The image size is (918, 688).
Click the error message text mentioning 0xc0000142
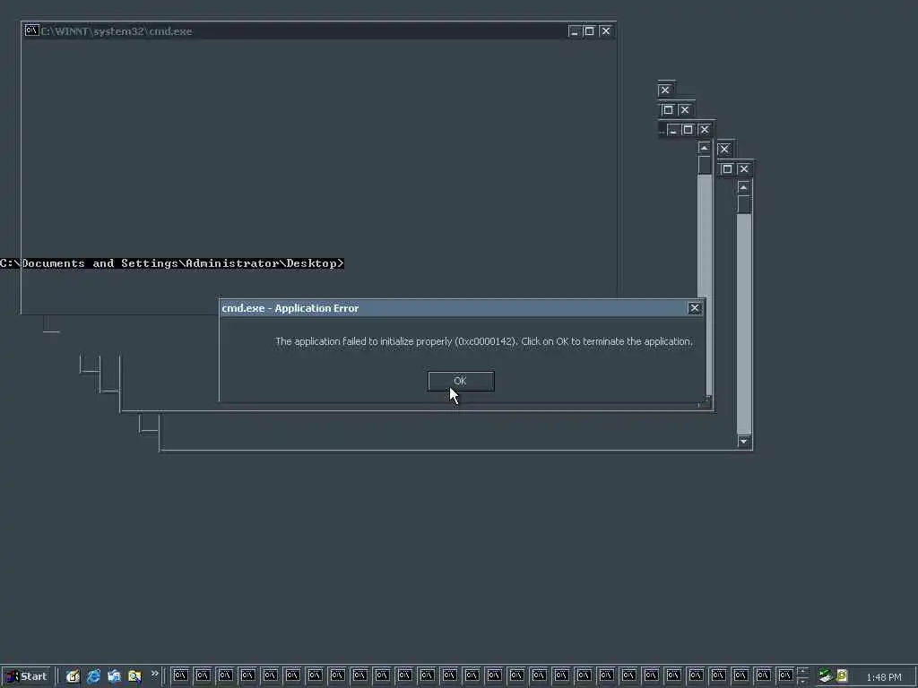(x=484, y=341)
